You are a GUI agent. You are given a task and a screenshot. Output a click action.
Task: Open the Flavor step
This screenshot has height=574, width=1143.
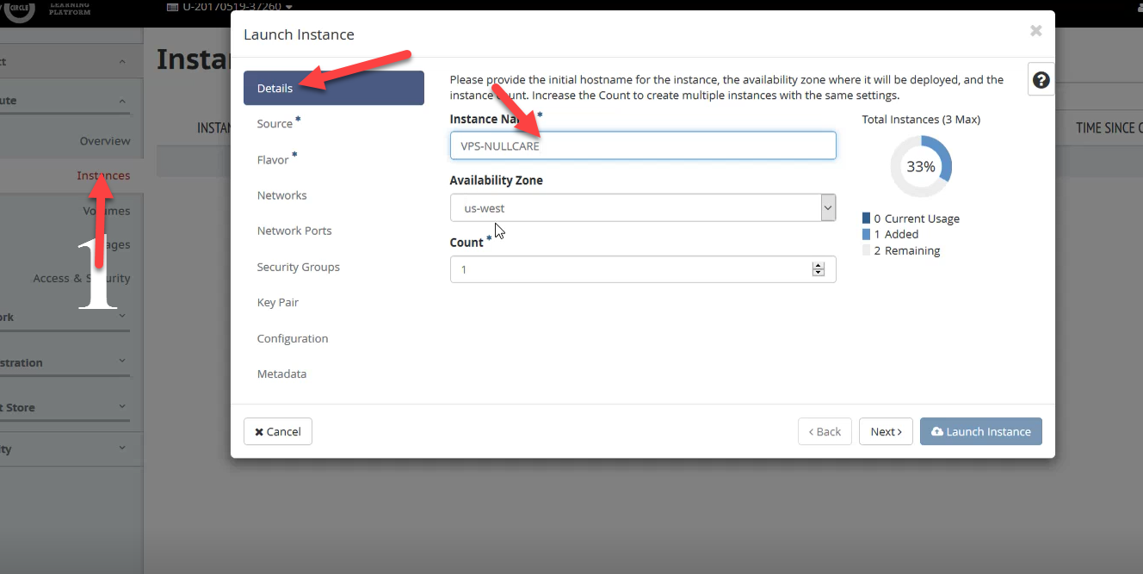tap(273, 160)
